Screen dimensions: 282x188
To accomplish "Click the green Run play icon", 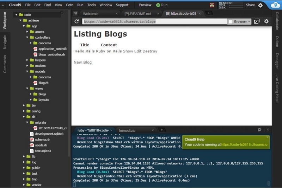I will [158, 5].
